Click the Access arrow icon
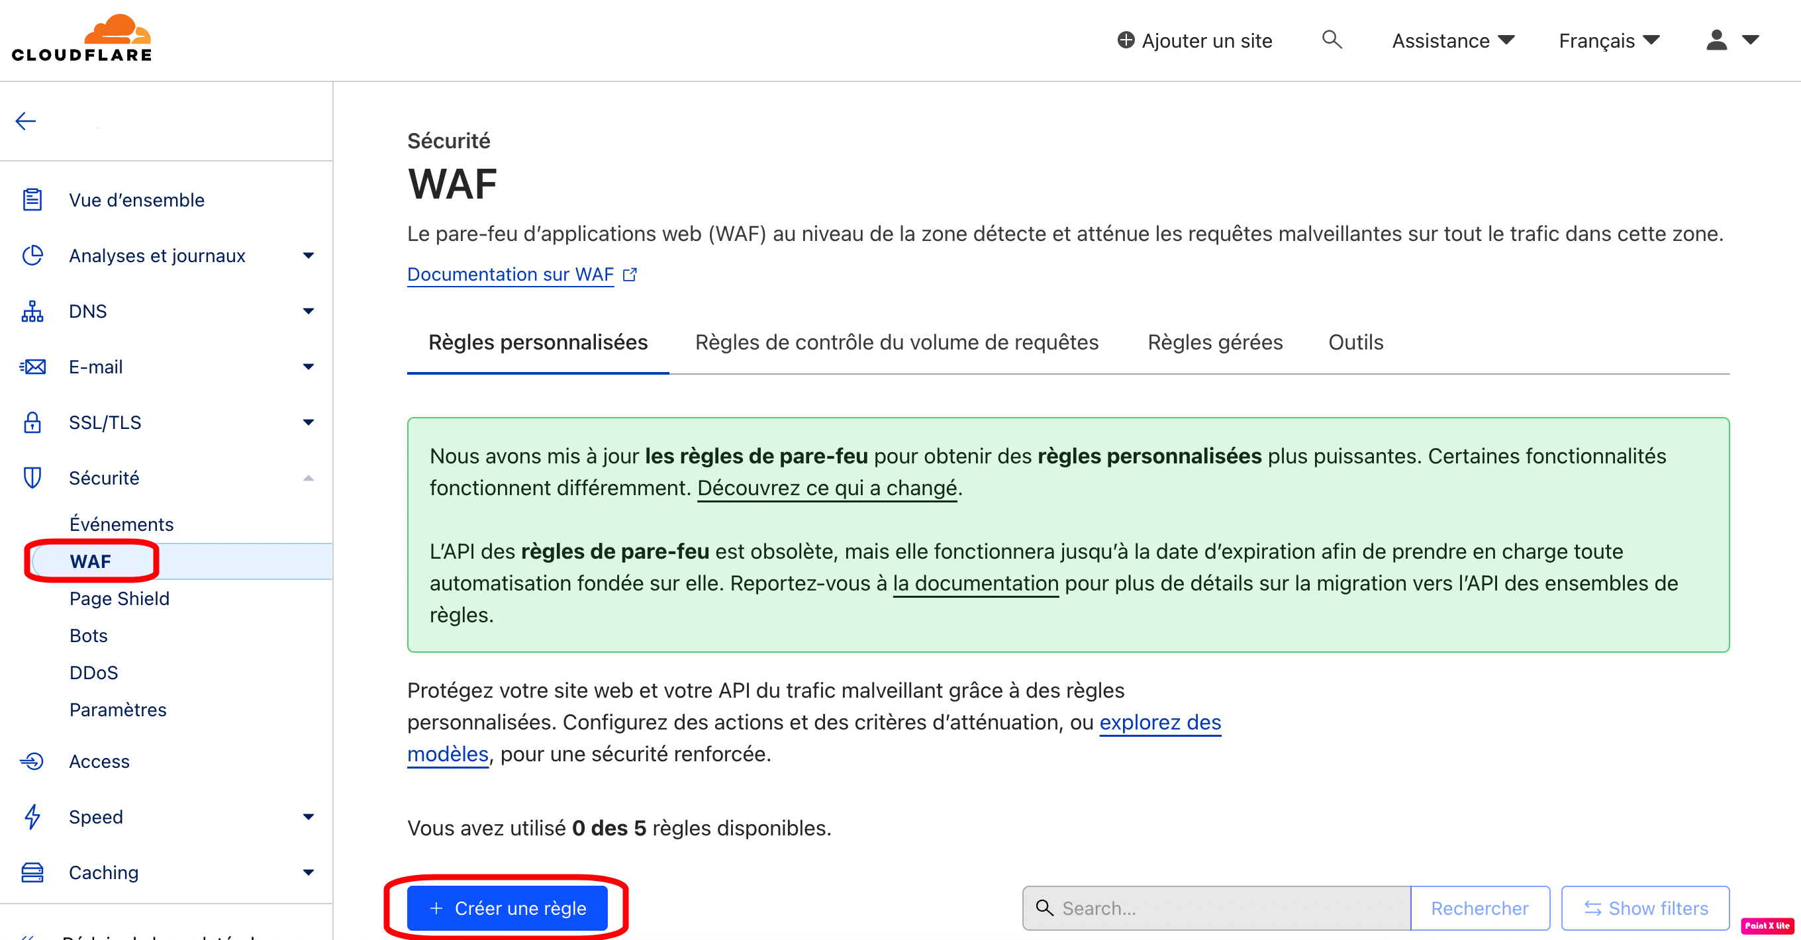Image resolution: width=1801 pixels, height=940 pixels. pos(32,761)
